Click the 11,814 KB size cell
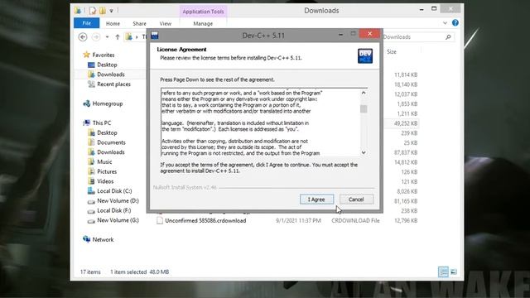Viewport: 530px width, 298px height. point(406,74)
